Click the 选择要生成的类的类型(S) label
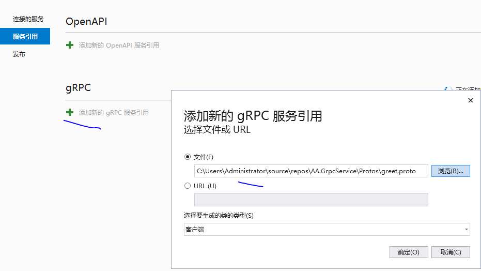The height and width of the screenshot is (271, 481). point(219,216)
